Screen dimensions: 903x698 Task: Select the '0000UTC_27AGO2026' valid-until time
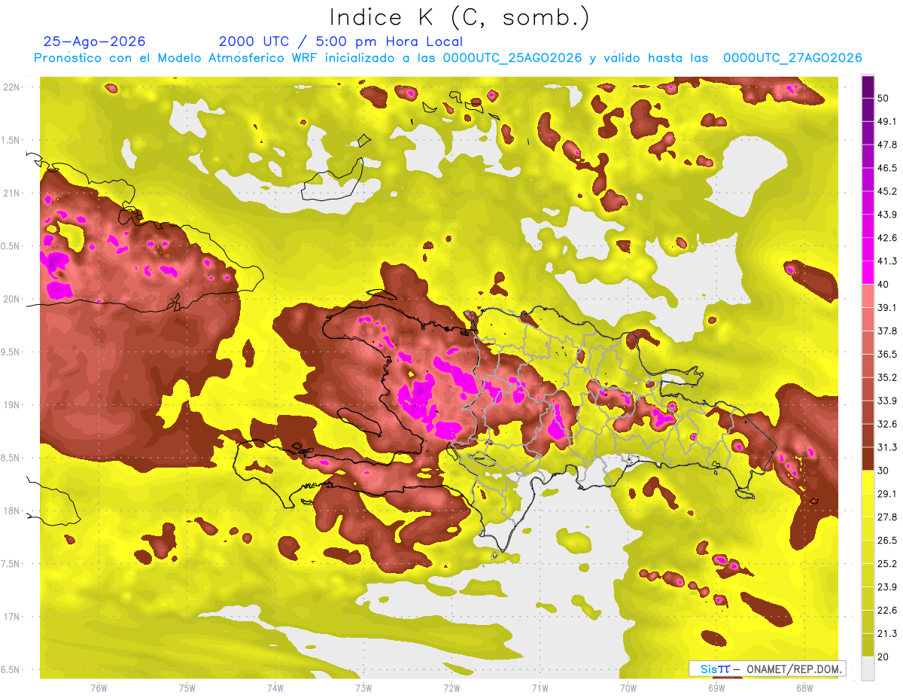tap(792, 58)
